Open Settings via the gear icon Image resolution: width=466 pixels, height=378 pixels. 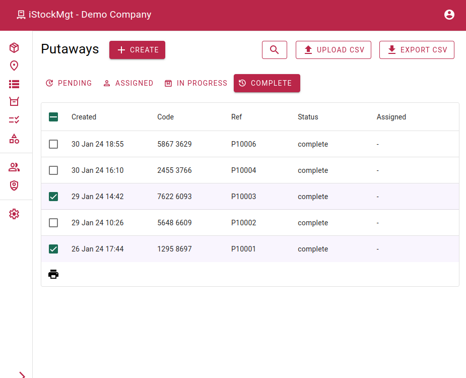coord(14,214)
